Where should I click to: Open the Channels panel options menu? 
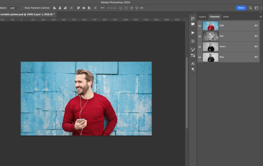[x=261, y=16]
